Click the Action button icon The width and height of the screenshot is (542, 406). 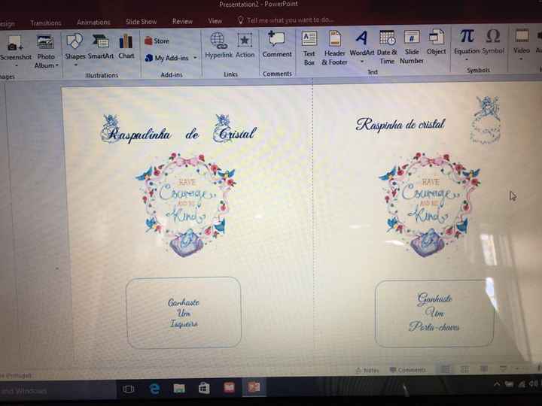(245, 41)
